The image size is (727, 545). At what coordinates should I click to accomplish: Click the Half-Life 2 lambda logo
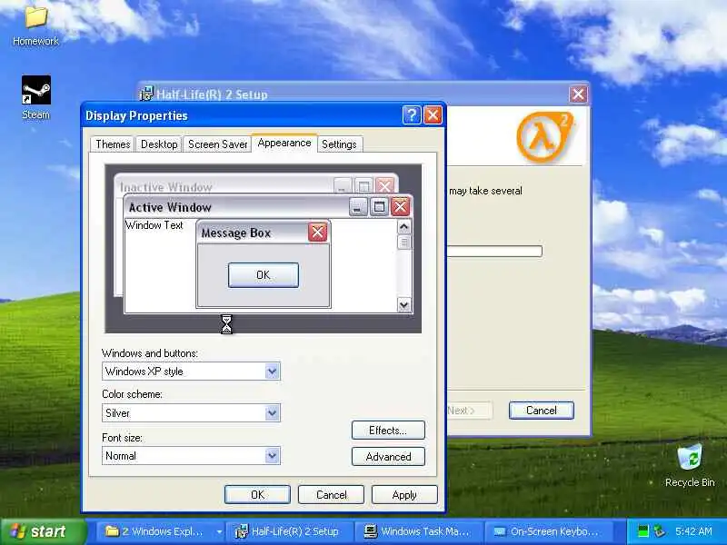pos(544,137)
